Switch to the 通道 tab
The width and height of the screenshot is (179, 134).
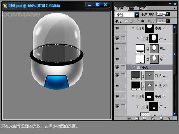[131, 9]
